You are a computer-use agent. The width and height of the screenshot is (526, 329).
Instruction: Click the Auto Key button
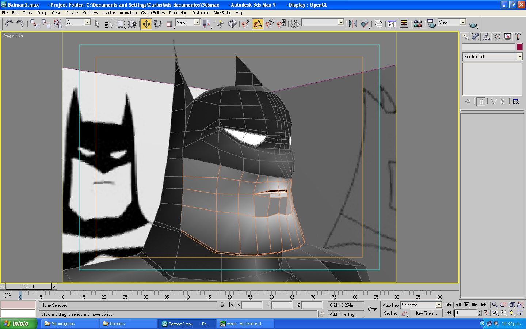(x=390, y=305)
